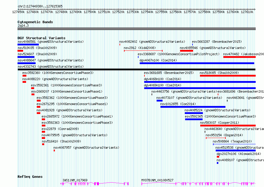This screenshot has width=264, height=187.
Task: Click esv3681696 (Besenbacher) label
Action: coord(241,91)
